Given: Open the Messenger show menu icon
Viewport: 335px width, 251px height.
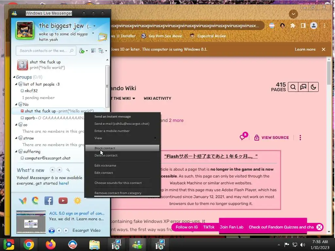Looking at the screenshot, I should click(101, 51).
